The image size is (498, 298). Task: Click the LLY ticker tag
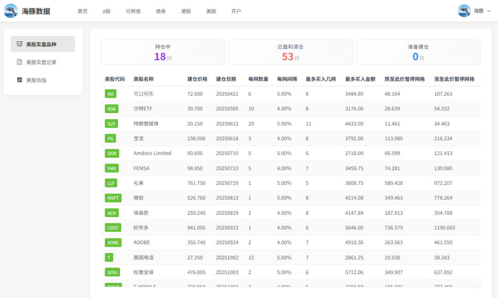coord(111,183)
